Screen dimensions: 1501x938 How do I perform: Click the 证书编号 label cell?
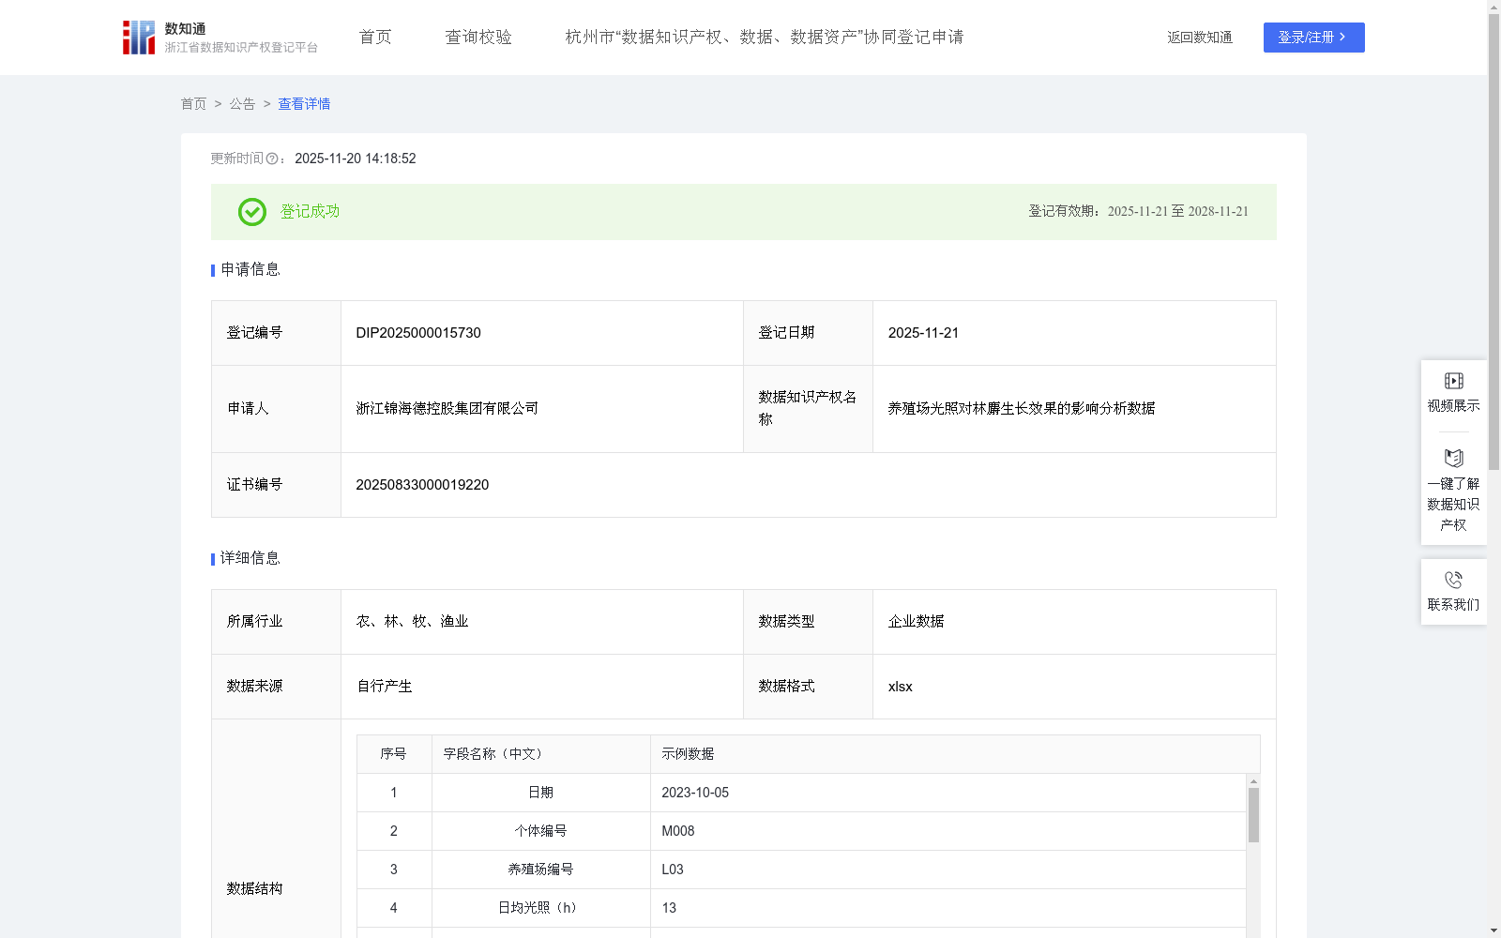[x=276, y=485]
